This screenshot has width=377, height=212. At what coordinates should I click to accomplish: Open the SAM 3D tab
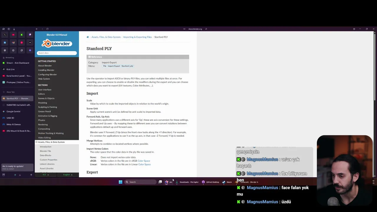tap(17, 118)
